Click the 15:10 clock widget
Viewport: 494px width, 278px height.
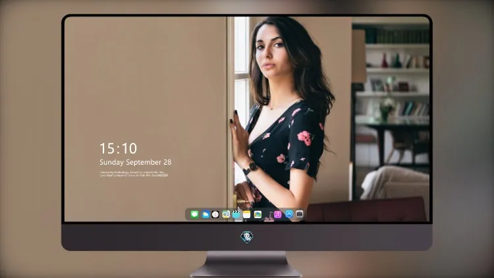click(119, 148)
